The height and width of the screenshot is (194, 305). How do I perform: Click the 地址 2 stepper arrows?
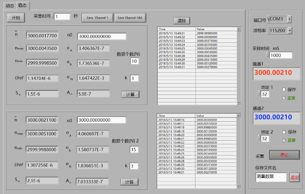coord(259,137)
